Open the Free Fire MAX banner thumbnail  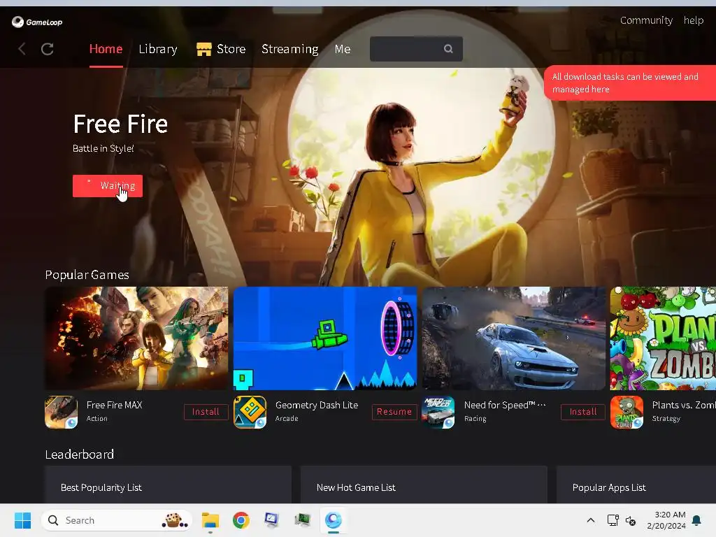[136, 338]
